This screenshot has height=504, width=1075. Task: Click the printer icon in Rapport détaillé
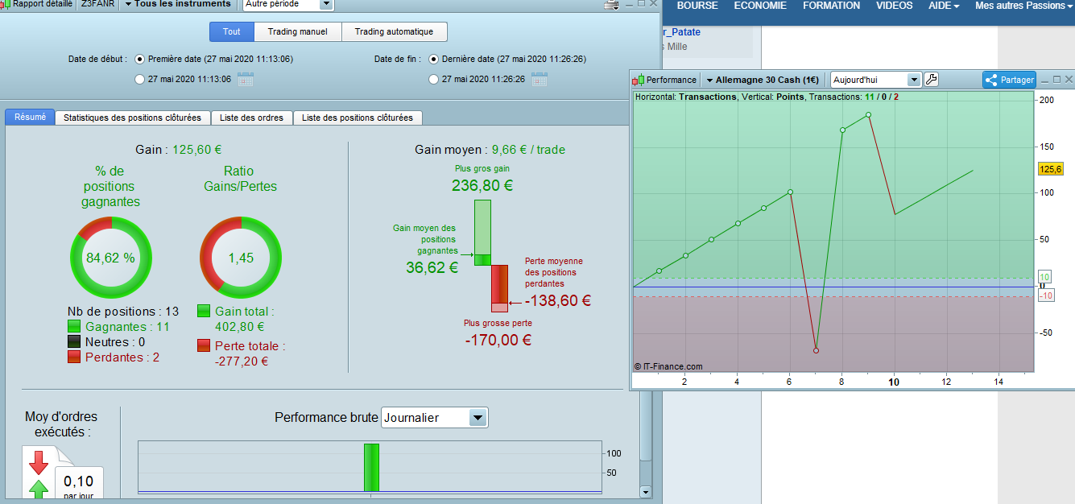611,4
